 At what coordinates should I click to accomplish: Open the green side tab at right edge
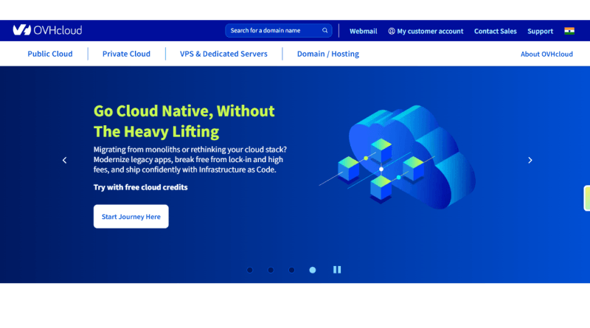point(586,198)
